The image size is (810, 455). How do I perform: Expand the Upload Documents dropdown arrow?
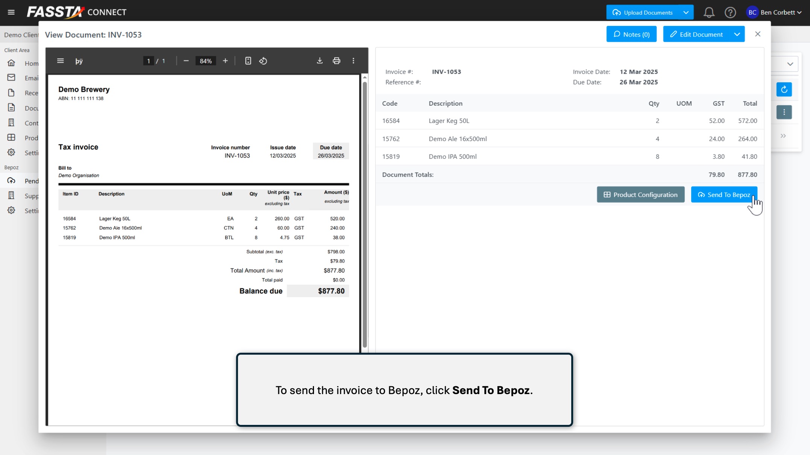[686, 12]
